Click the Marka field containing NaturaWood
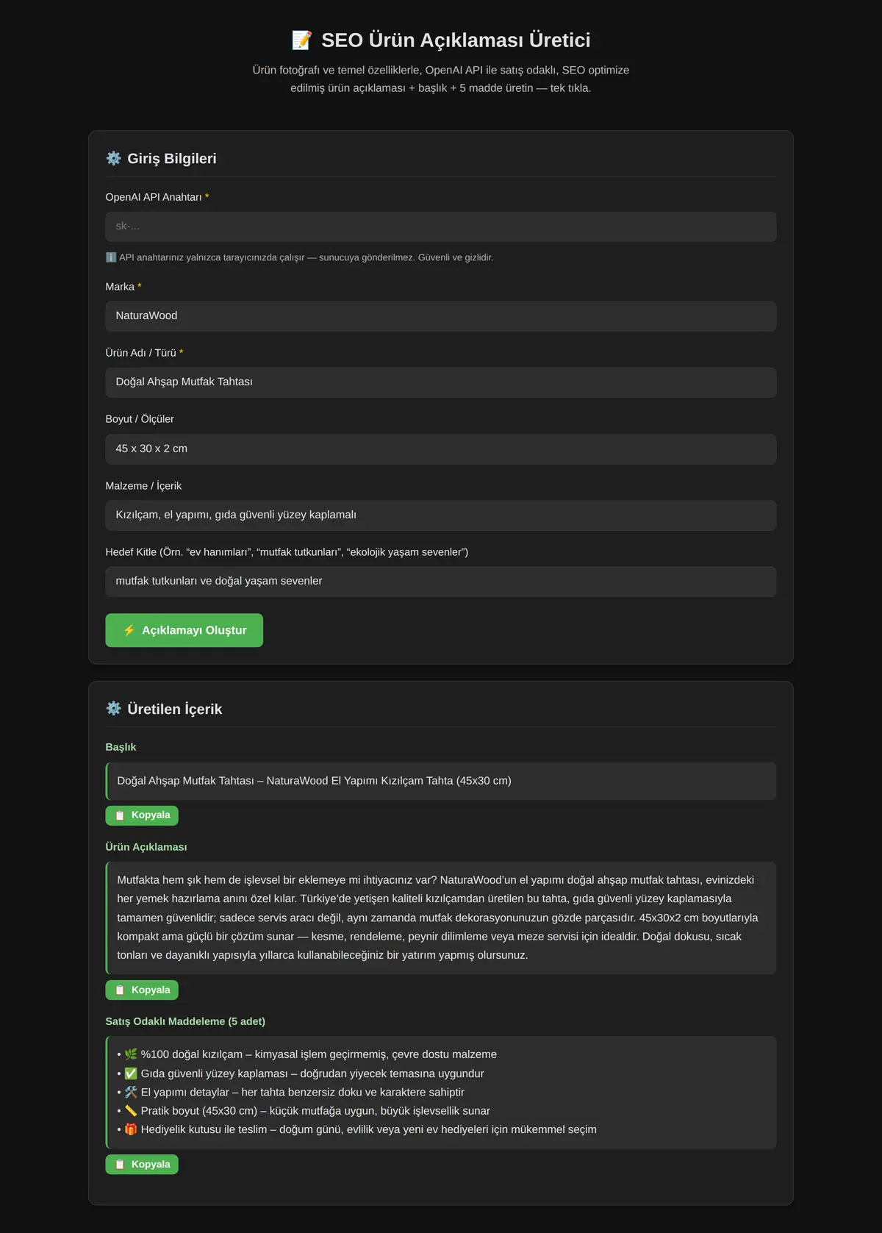This screenshot has height=1233, width=882. click(441, 316)
